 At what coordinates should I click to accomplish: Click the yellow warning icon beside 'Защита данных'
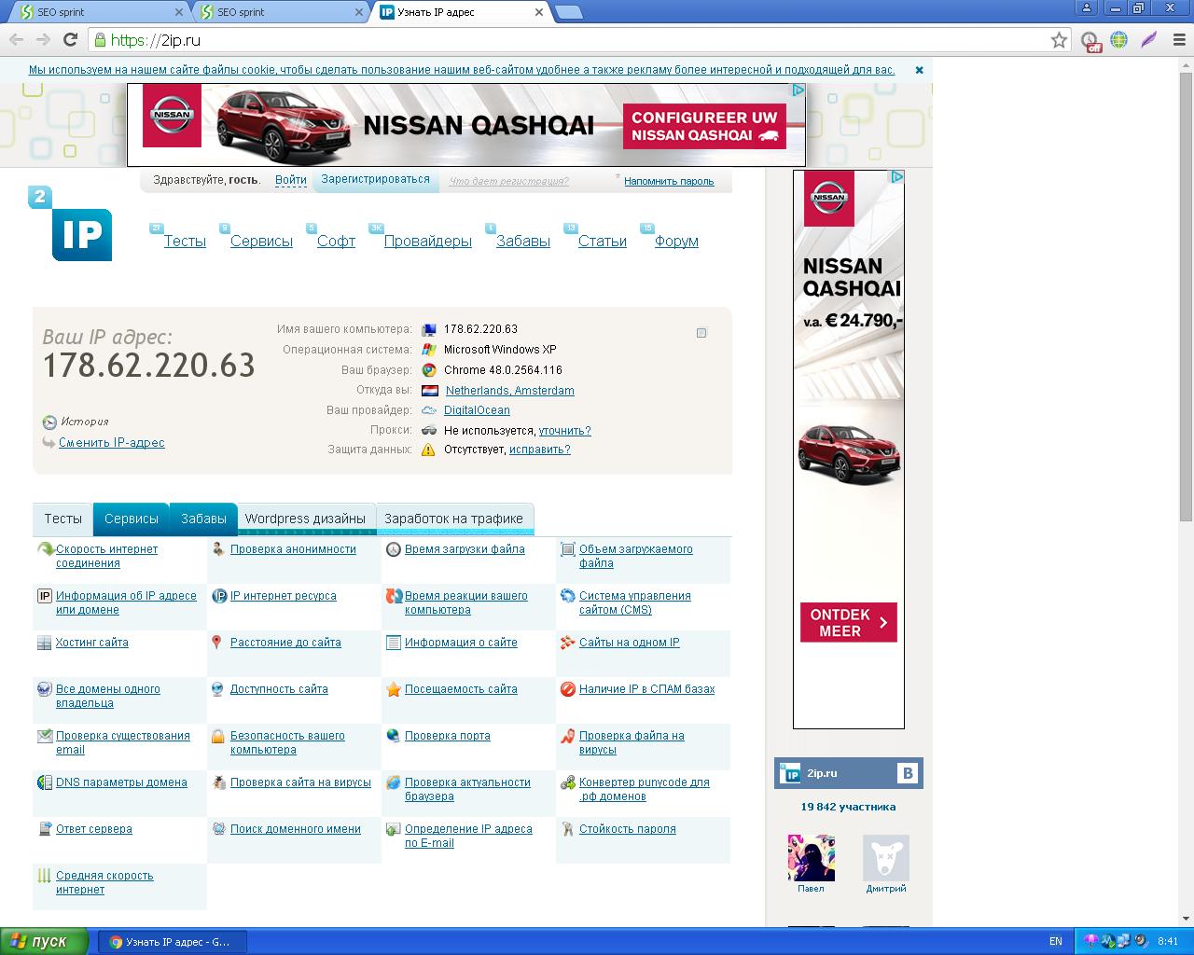click(x=428, y=450)
